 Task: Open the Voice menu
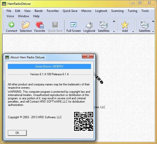[x=10, y=16]
